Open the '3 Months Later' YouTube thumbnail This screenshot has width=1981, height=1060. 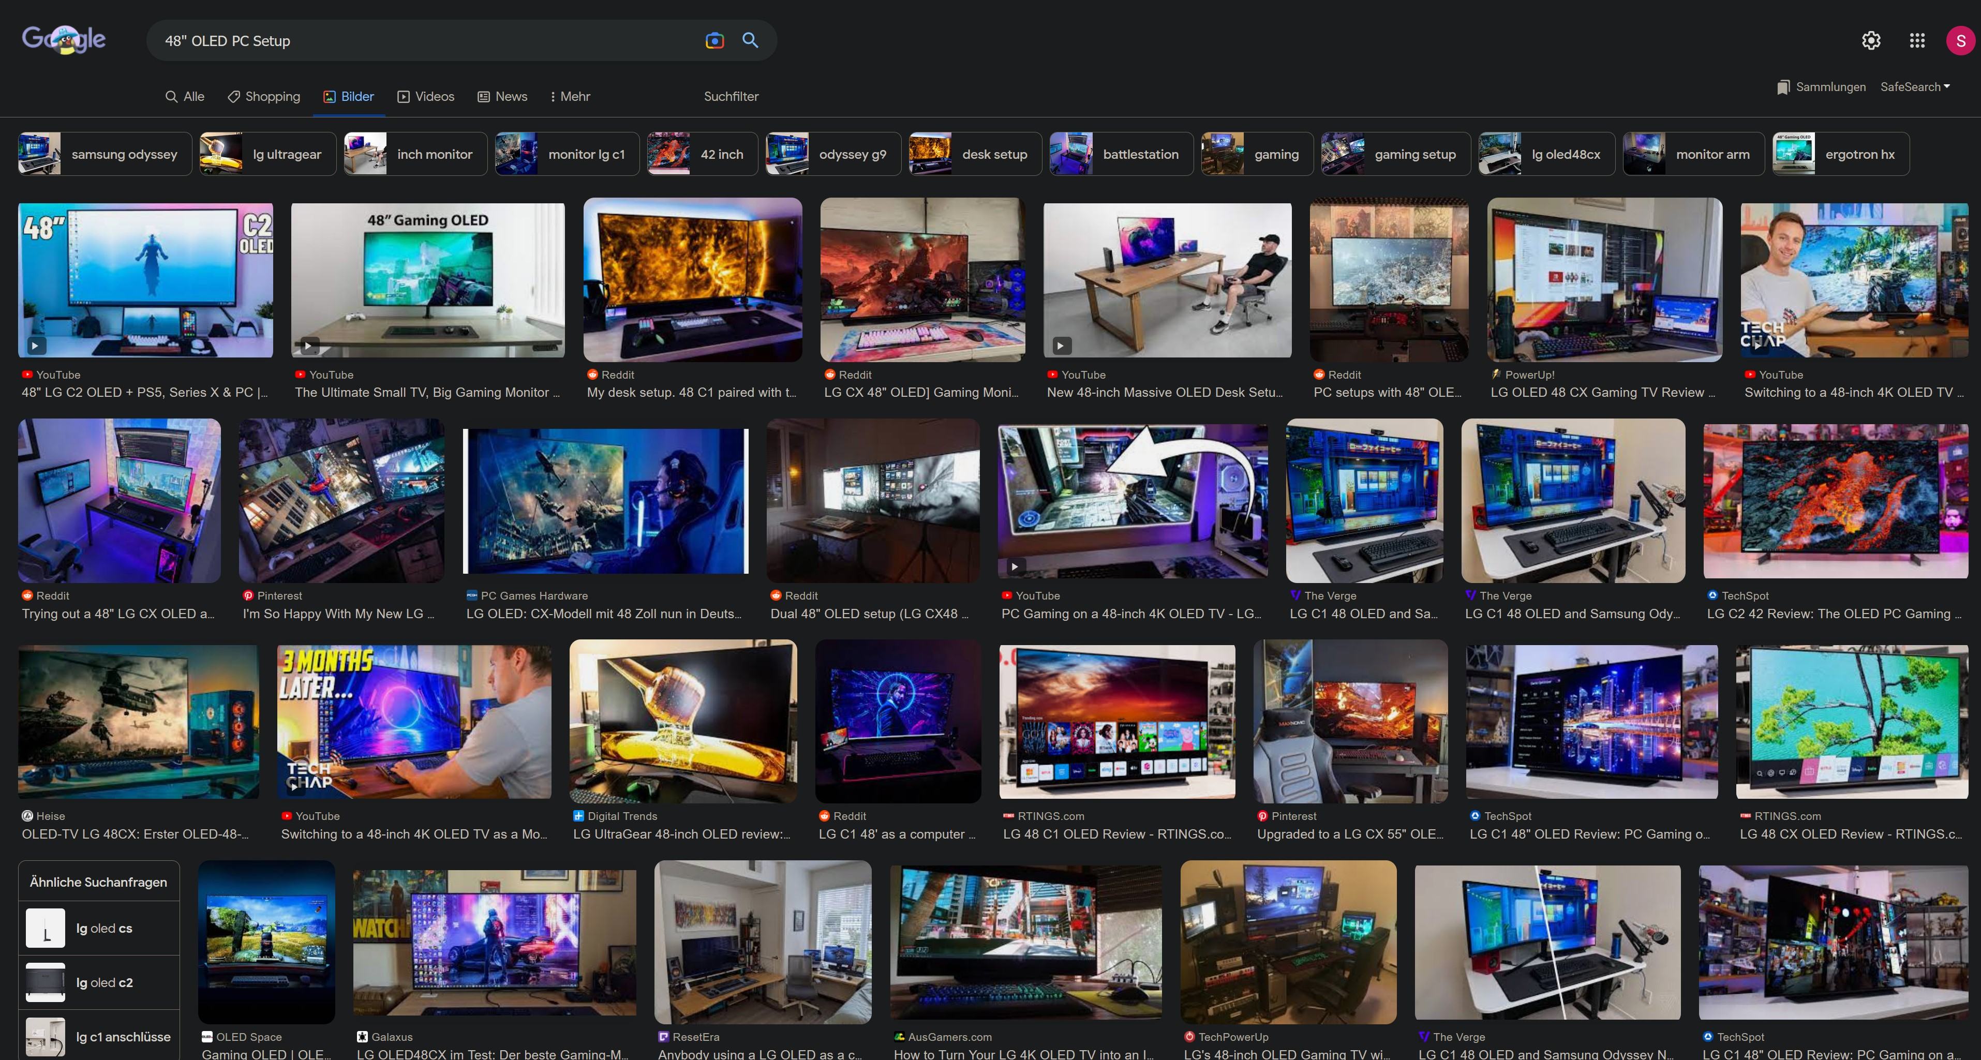[414, 722]
